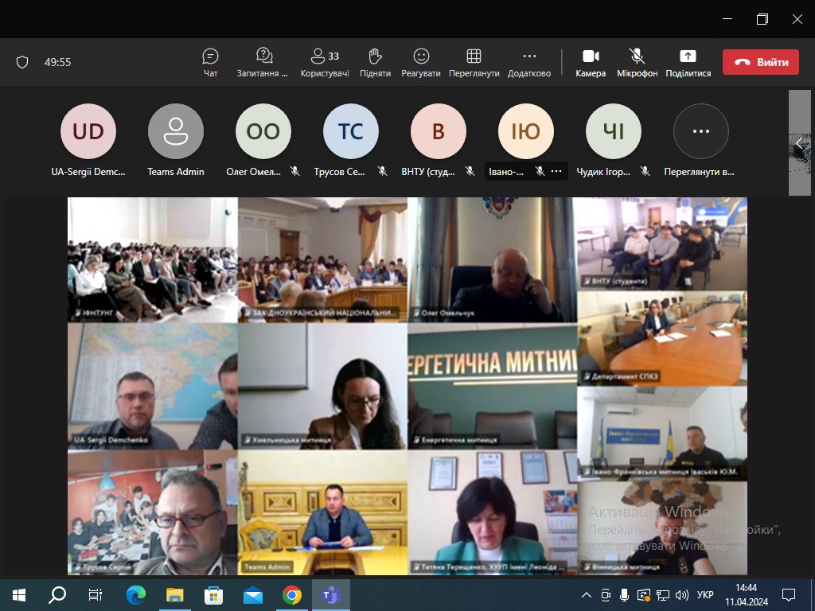Expand the Додатково more options menu

pos(529,62)
